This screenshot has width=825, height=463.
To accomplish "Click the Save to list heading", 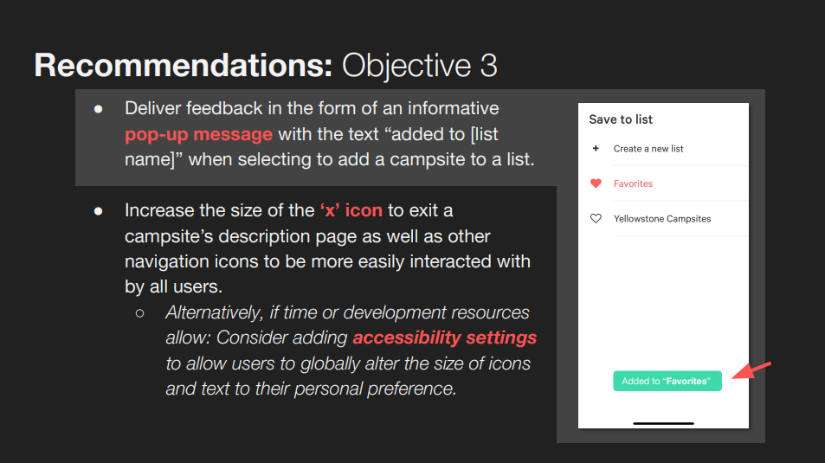I will pyautogui.click(x=621, y=119).
